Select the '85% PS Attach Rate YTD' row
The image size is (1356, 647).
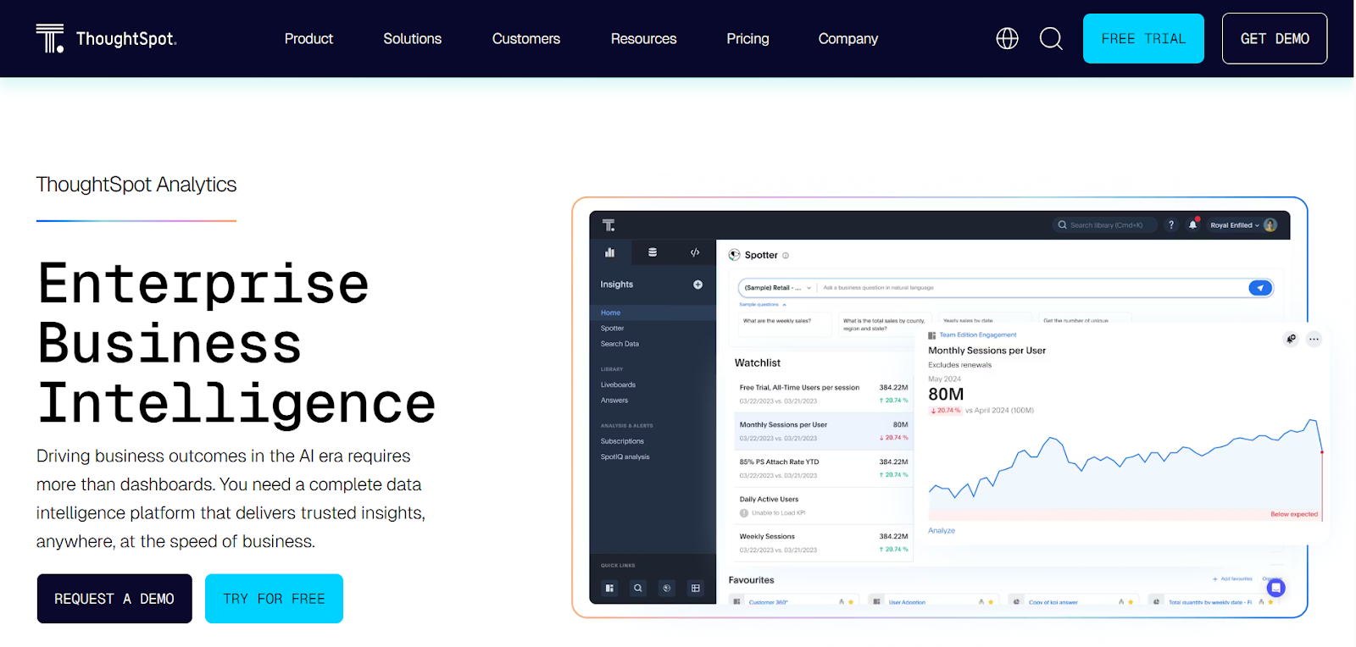[823, 468]
